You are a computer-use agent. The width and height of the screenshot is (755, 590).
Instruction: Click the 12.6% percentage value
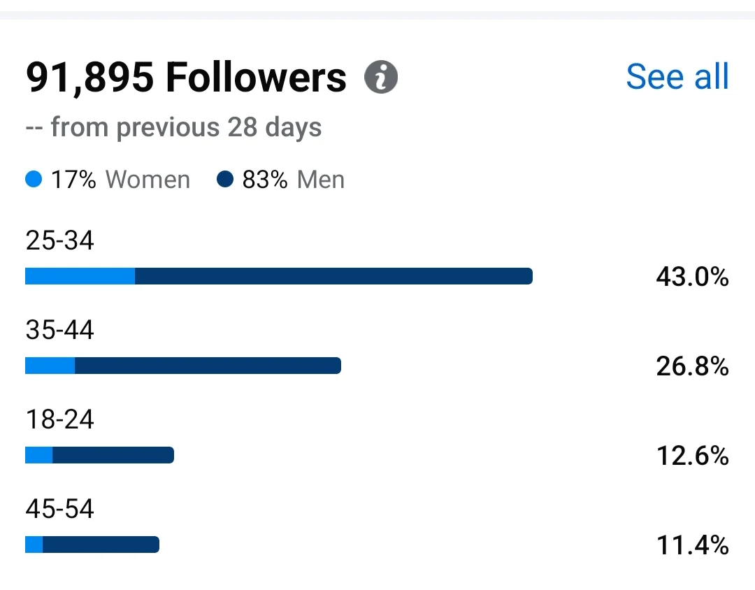click(692, 456)
